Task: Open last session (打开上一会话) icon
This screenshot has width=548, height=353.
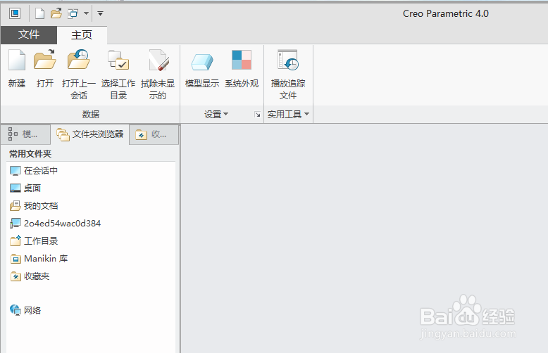Action: pyautogui.click(x=79, y=59)
